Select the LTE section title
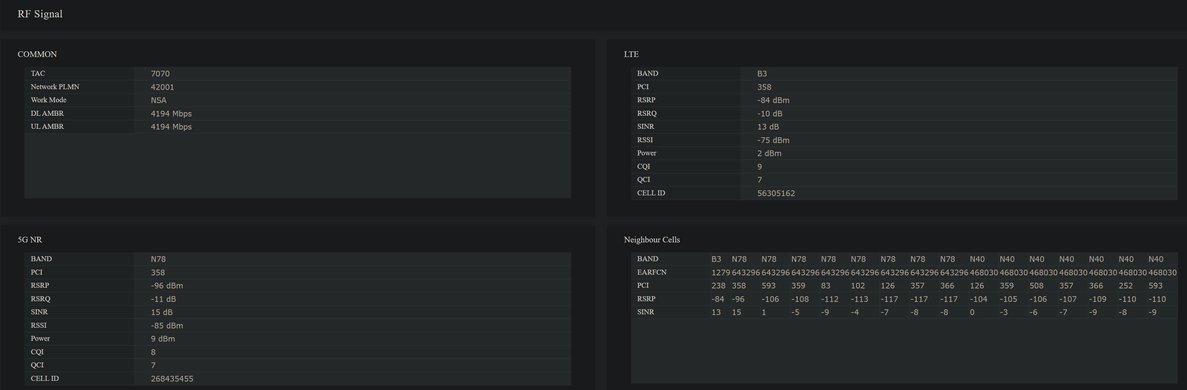This screenshot has height=390, width=1187. tap(631, 54)
